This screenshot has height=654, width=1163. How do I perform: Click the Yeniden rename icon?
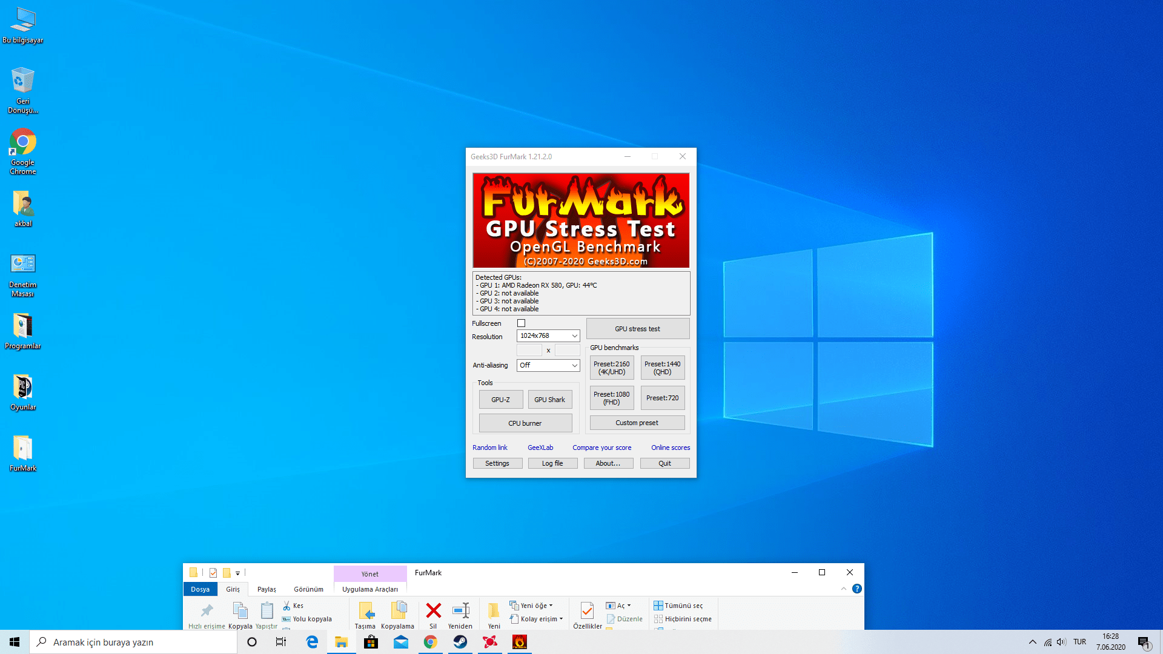tap(460, 610)
